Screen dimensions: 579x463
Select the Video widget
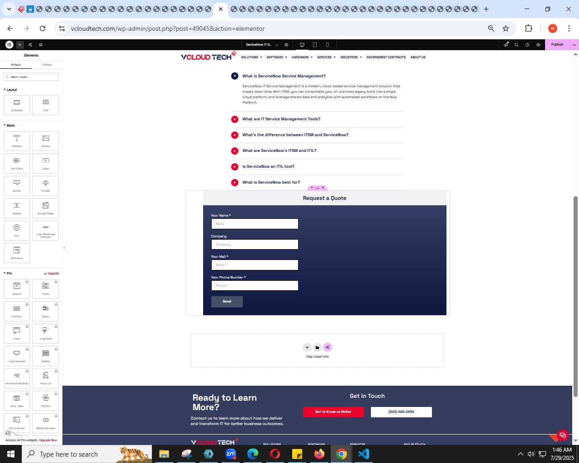46,163
